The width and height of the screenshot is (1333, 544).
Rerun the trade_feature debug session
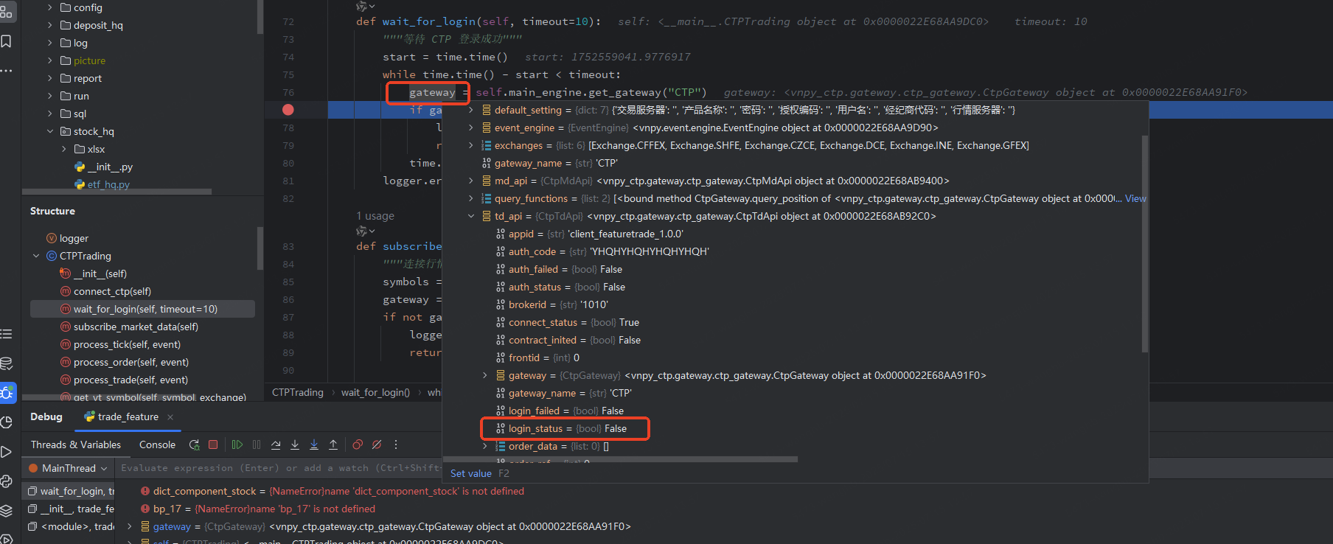tap(195, 444)
